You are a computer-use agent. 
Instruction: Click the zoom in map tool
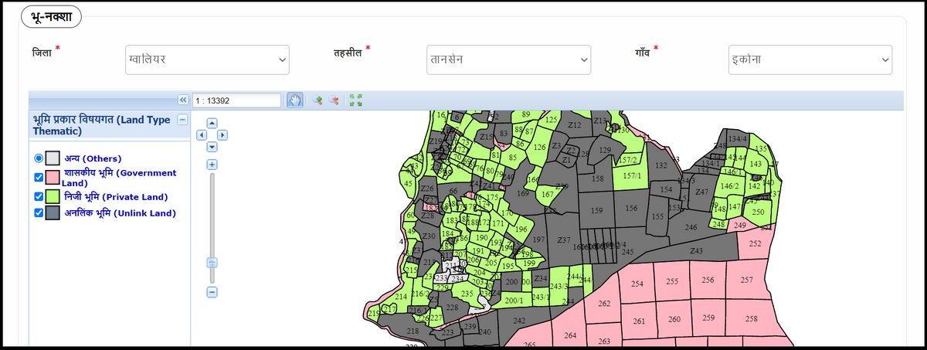pos(317,100)
